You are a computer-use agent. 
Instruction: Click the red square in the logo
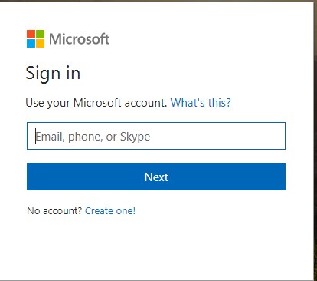click(x=31, y=34)
